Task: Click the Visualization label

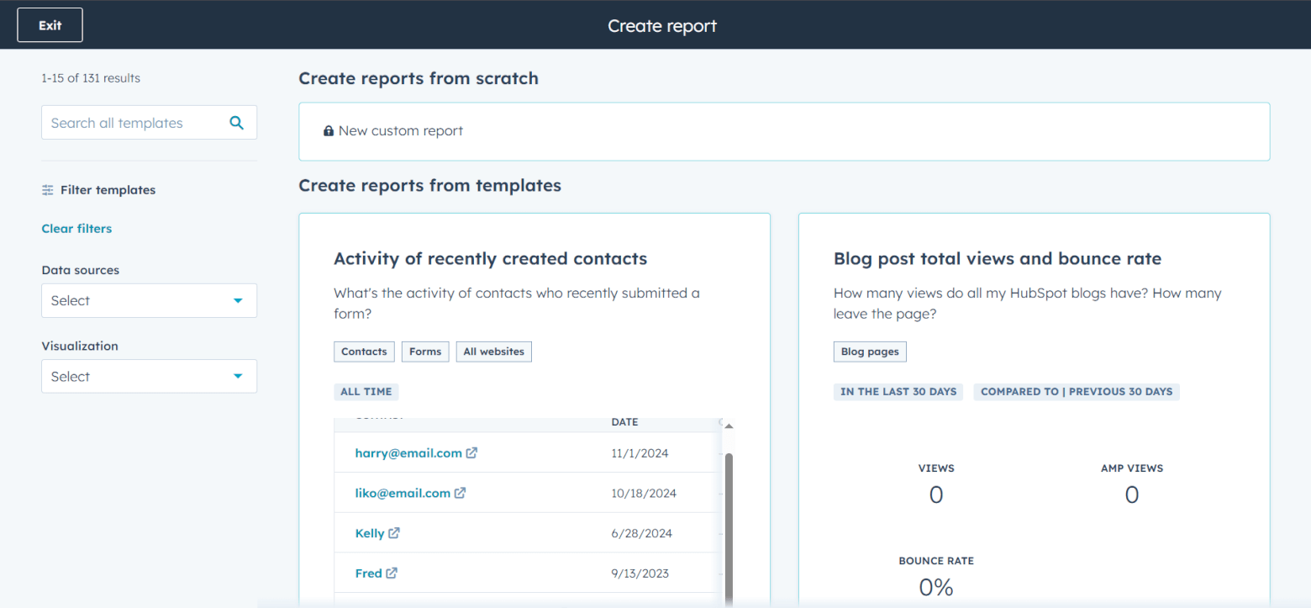Action: (x=80, y=346)
